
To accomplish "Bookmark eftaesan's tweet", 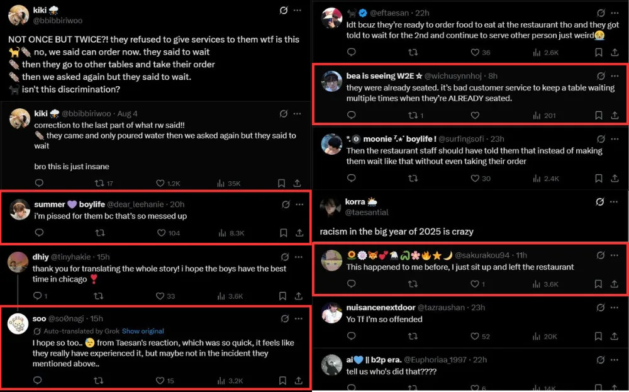I will pos(598,53).
